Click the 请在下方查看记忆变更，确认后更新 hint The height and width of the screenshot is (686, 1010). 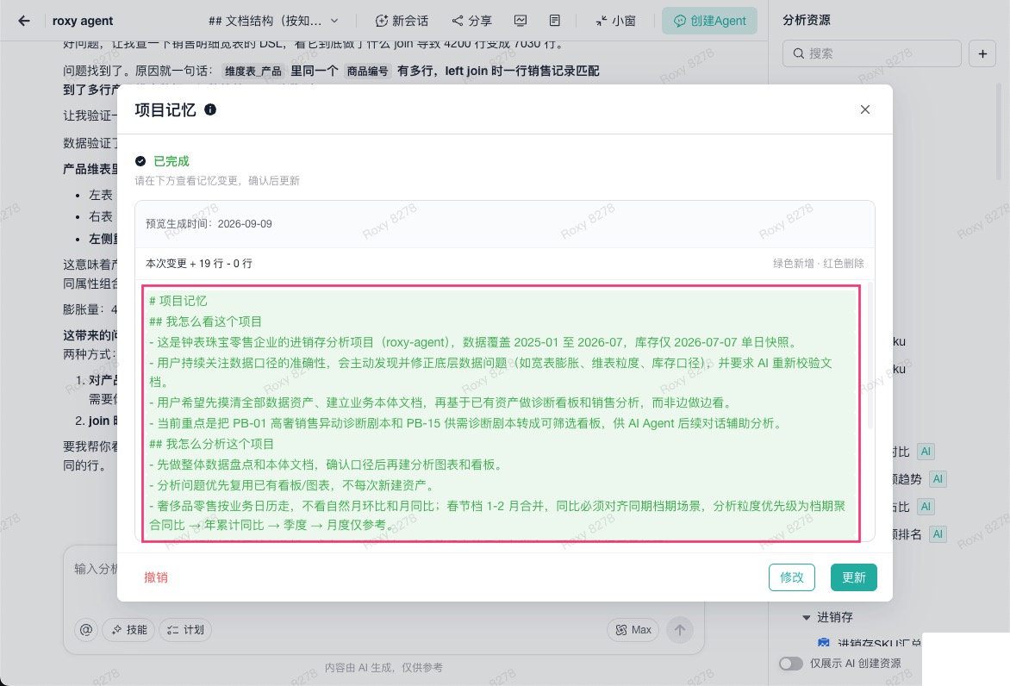tap(217, 180)
